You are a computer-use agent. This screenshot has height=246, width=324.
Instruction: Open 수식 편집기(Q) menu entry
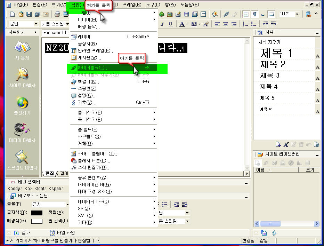pyautogui.click(x=114, y=168)
